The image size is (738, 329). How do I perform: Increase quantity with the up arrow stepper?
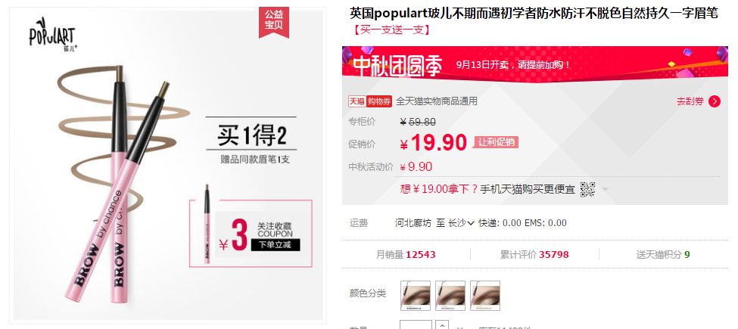click(x=443, y=324)
